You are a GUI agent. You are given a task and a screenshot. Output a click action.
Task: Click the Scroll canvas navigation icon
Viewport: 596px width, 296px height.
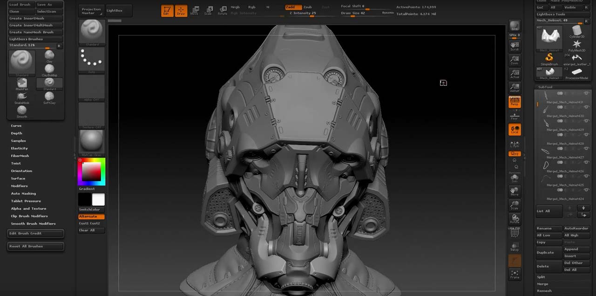point(515,45)
